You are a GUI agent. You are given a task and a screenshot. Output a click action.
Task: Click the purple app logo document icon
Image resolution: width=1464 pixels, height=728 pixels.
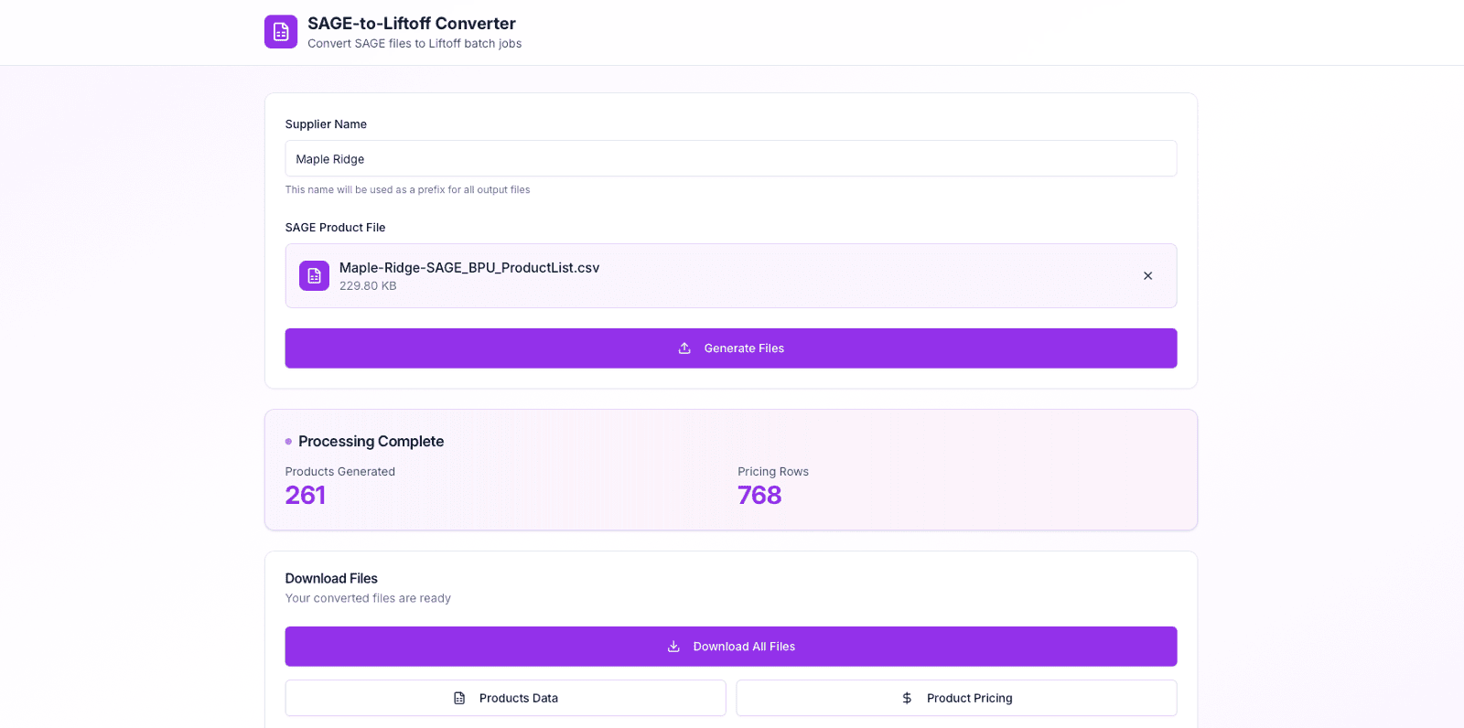pyautogui.click(x=280, y=31)
